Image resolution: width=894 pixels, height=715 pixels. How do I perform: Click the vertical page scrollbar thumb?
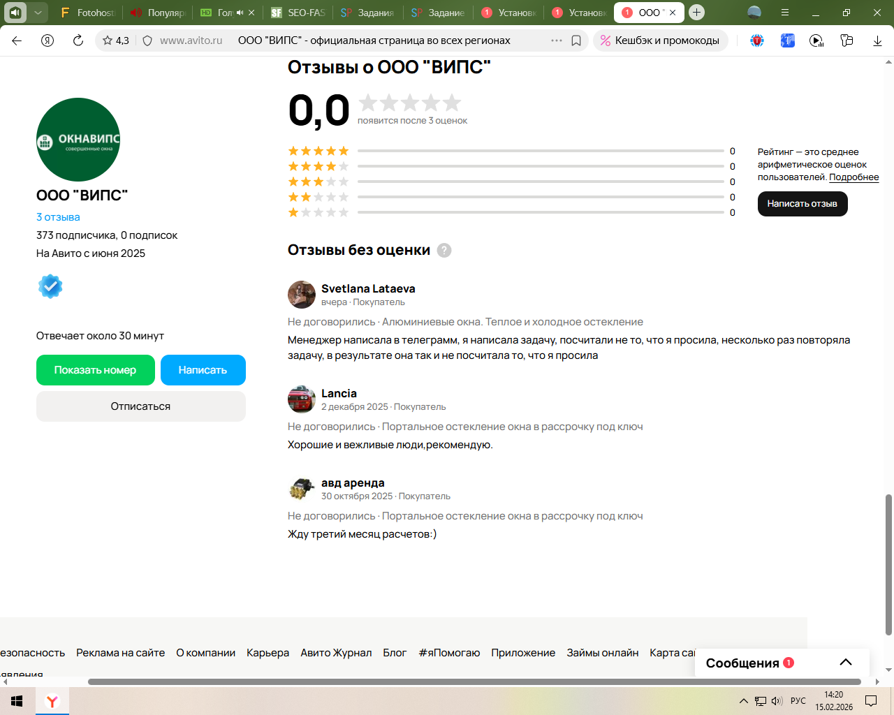(x=888, y=564)
